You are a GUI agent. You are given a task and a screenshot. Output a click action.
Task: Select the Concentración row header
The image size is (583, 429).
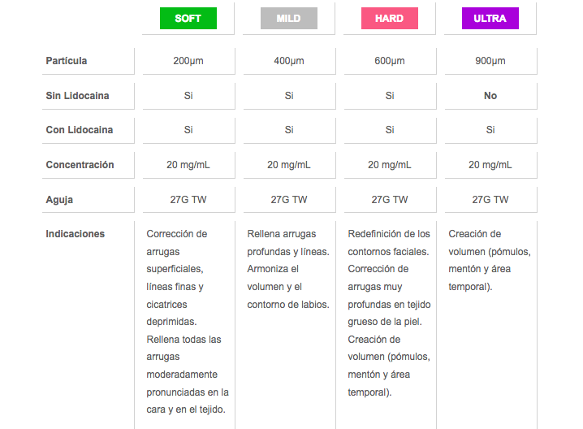pos(80,165)
